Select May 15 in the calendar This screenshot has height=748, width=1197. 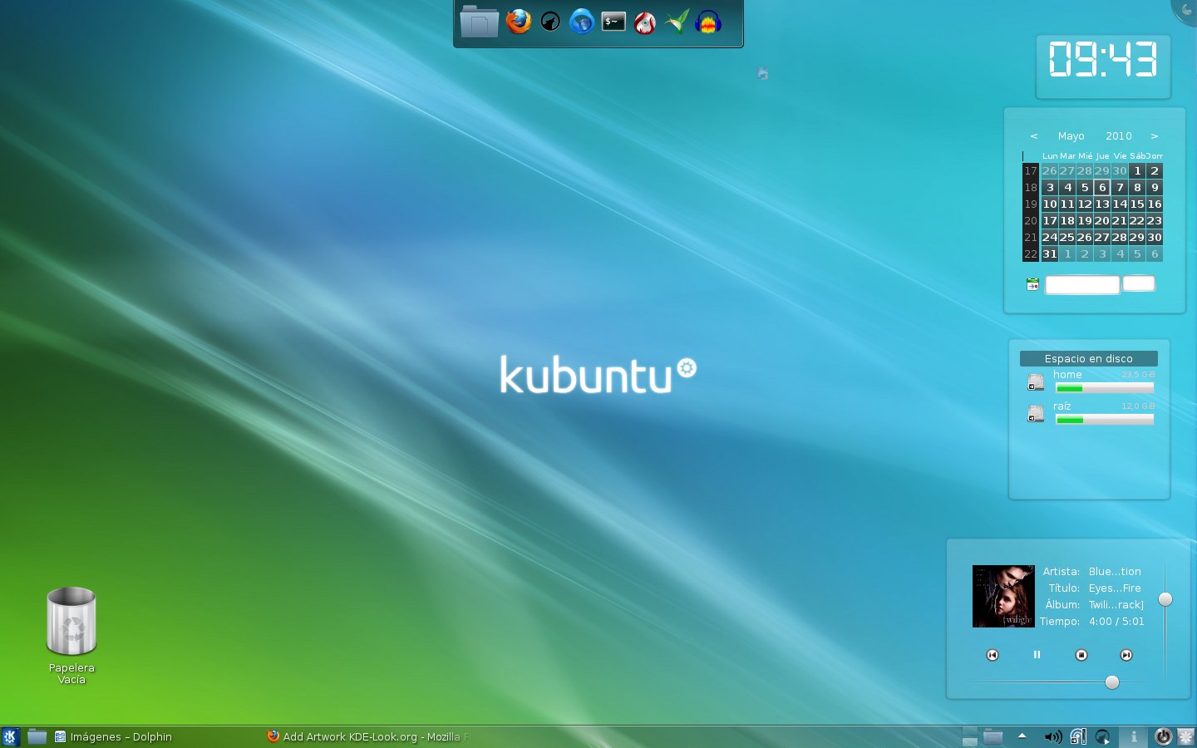[x=1137, y=204]
